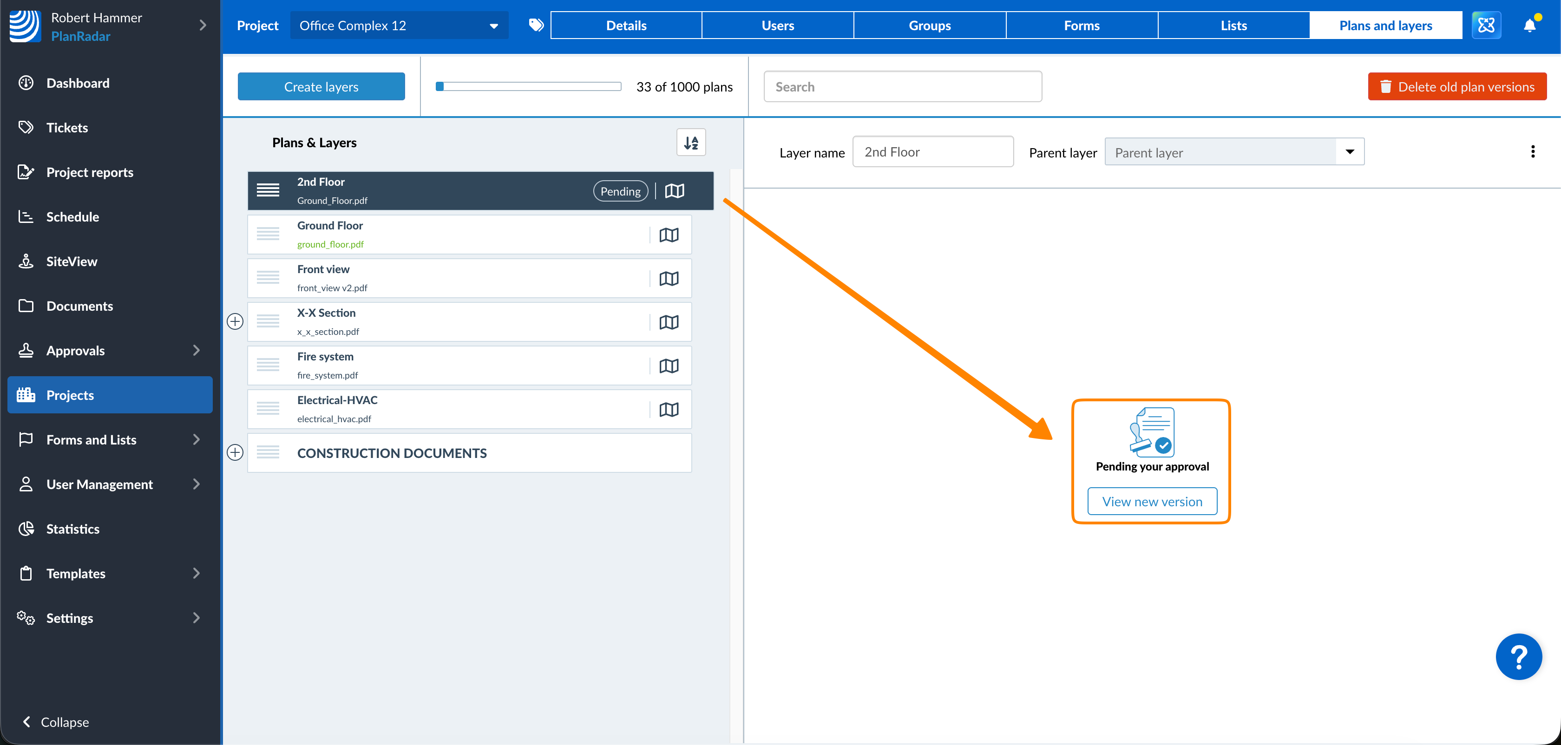Click the blue help question mark button
Screen dimensions: 1561x745
[1519, 657]
